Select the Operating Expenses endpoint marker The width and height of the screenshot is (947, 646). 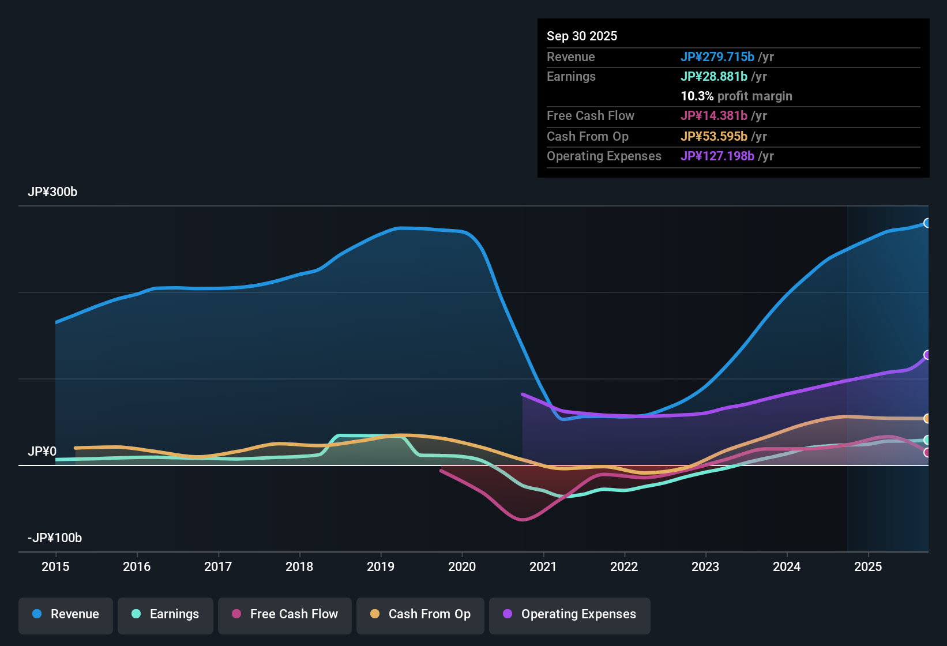[x=927, y=354]
